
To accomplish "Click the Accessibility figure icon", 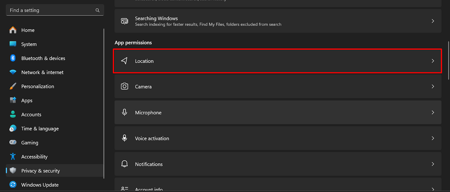I will (x=13, y=157).
